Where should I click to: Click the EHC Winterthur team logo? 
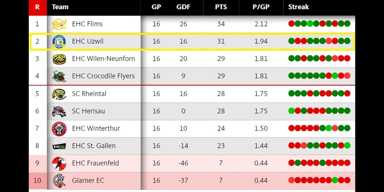59,128
